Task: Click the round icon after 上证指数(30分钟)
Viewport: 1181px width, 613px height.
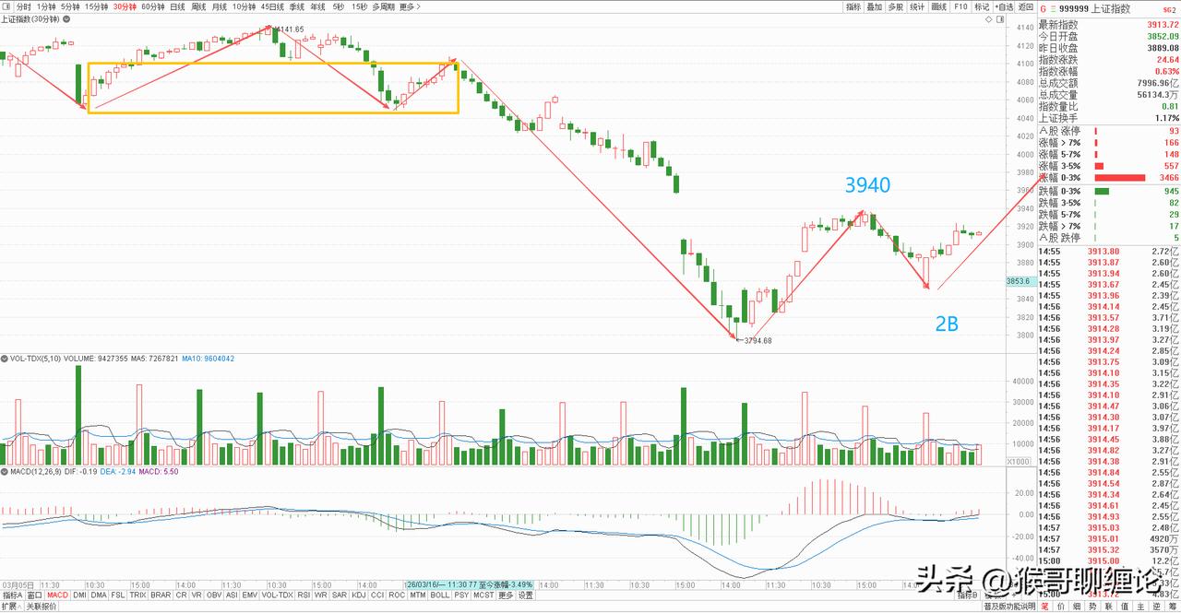Action: [x=66, y=18]
